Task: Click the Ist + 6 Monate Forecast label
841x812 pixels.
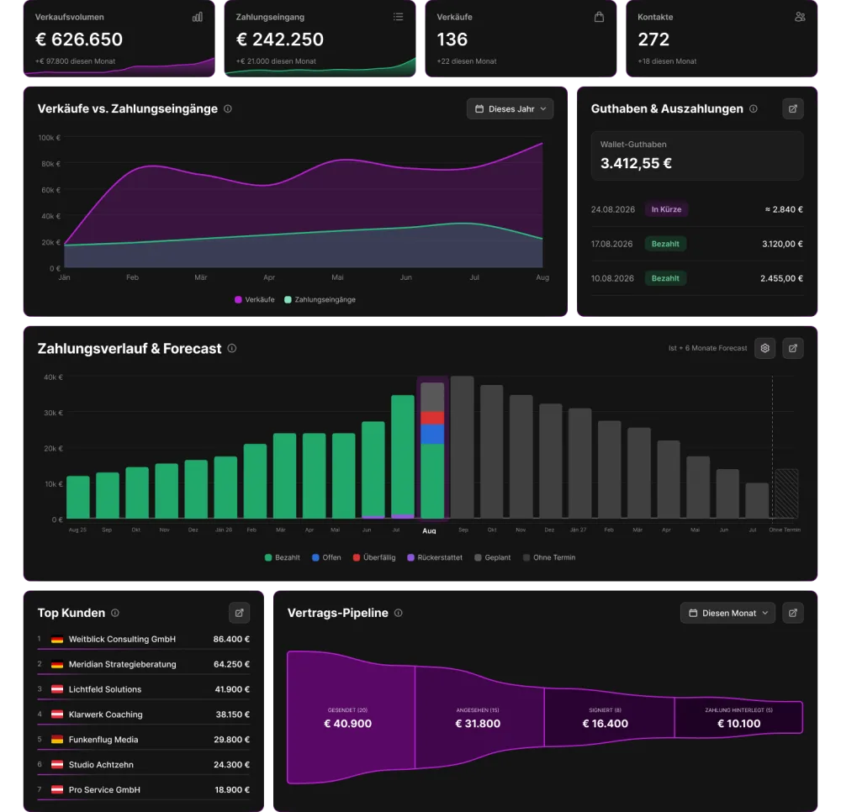Action: 707,348
